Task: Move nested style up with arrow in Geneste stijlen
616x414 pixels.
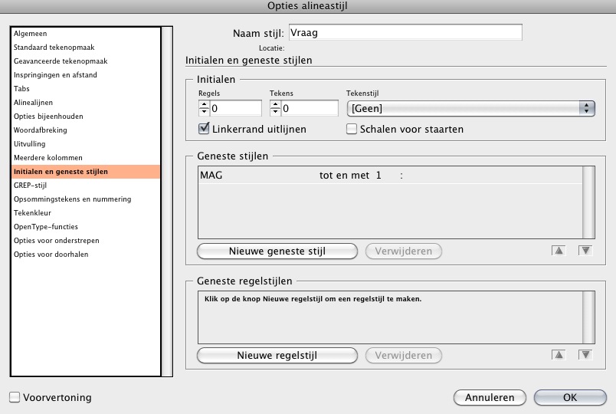Action: click(559, 251)
